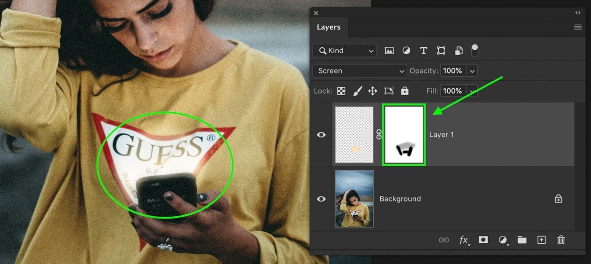The height and width of the screenshot is (264, 591).
Task: Filter for shape layers icon
Action: pos(441,50)
